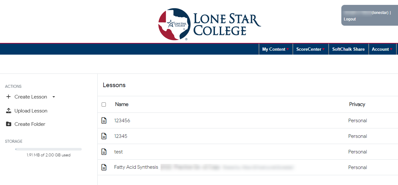Click the Upload Lesson icon
Image resolution: width=398 pixels, height=185 pixels.
[x=9, y=111]
